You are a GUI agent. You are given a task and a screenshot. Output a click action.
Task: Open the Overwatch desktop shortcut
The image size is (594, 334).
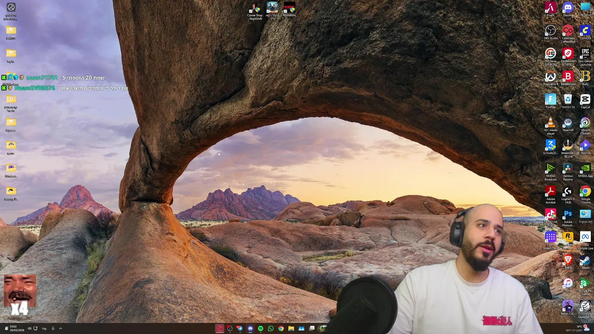[x=550, y=78]
